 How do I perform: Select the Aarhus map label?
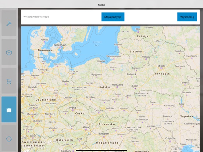(x=44, y=40)
